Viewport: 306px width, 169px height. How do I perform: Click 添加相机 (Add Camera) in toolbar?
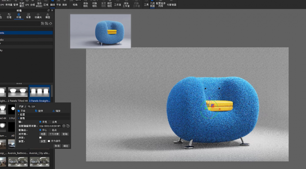tap(85, 4)
